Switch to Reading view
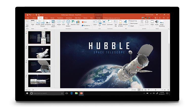This screenshot has width=194, height=109. 145,90
